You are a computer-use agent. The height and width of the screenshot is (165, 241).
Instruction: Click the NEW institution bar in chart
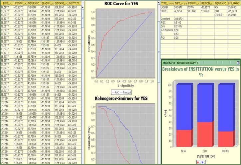(x=184, y=116)
